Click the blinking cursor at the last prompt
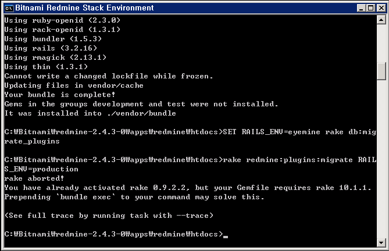Viewport: 389px width, 251px height. [225, 236]
